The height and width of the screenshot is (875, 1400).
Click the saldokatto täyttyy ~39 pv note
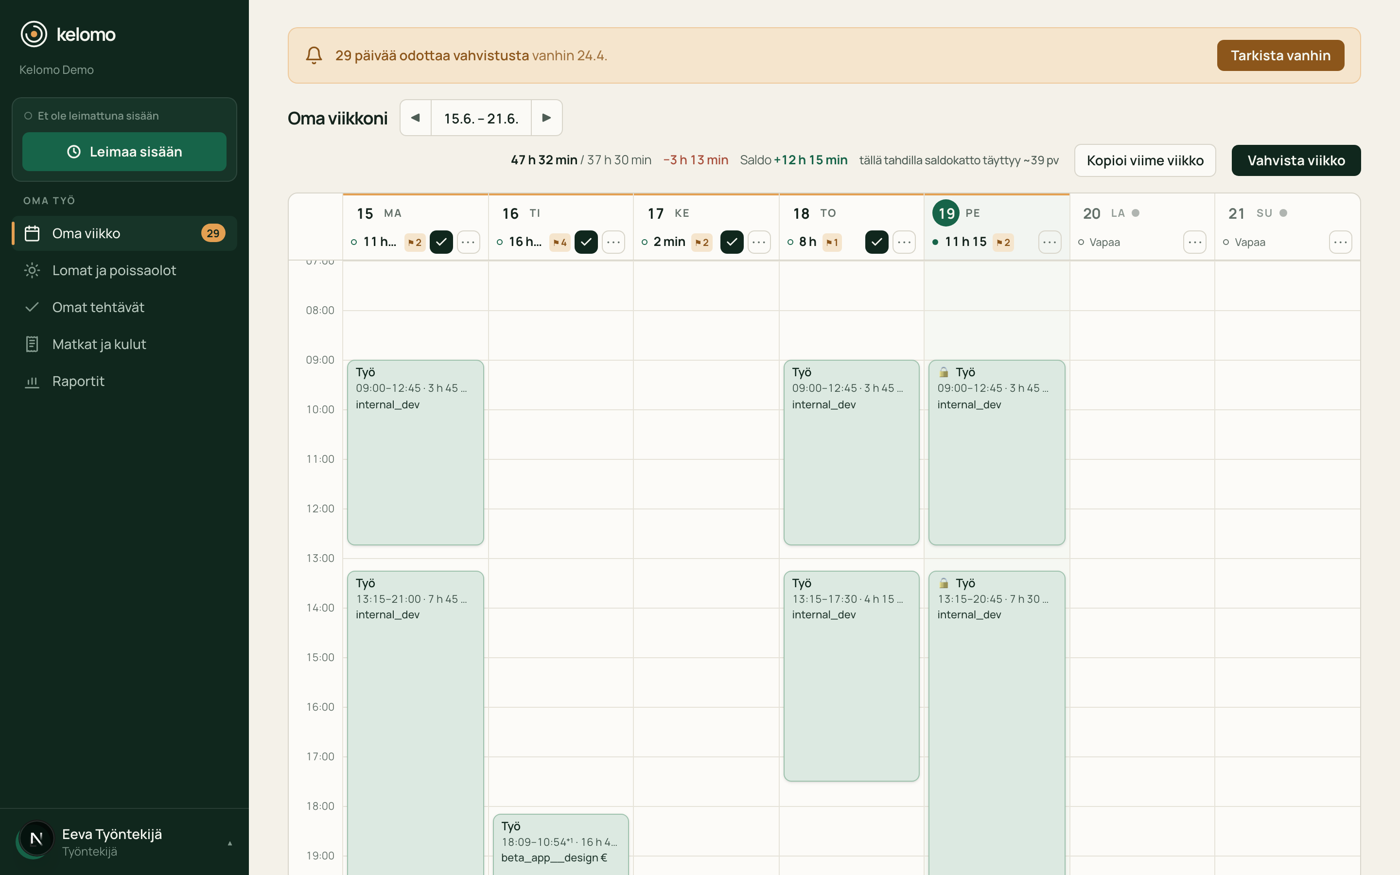(959, 160)
